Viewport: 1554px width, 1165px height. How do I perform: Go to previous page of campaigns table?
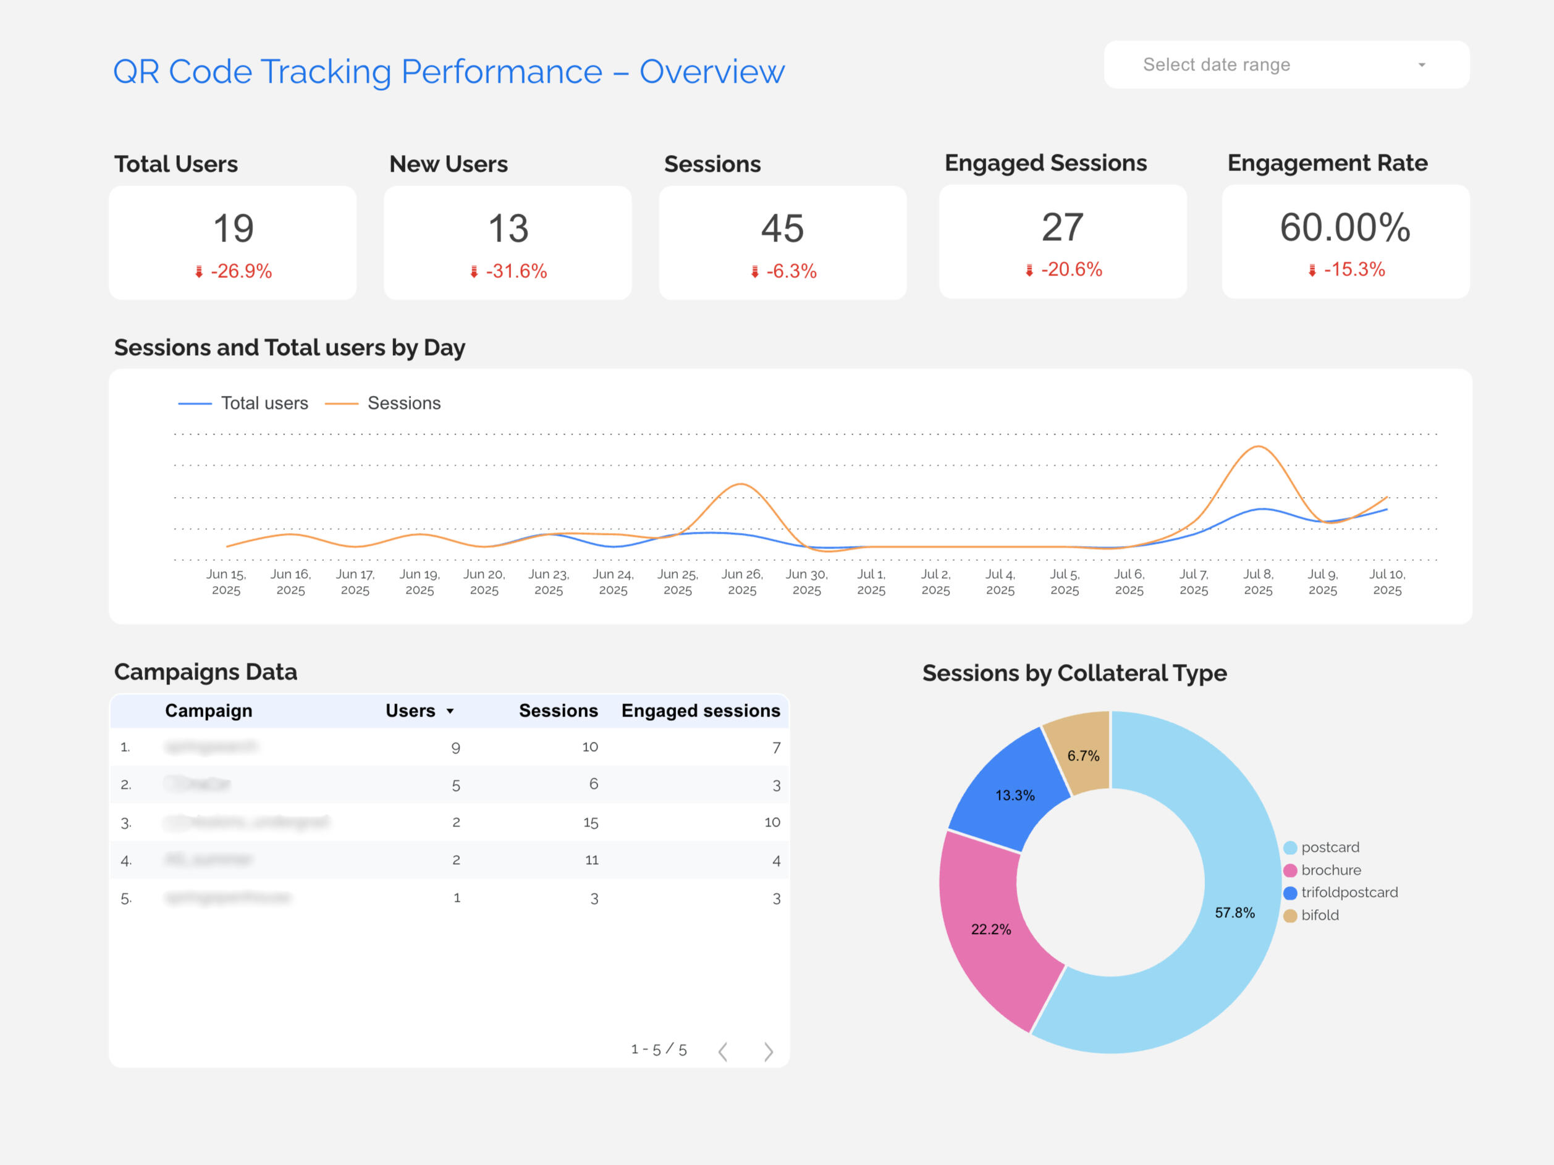coord(723,1051)
